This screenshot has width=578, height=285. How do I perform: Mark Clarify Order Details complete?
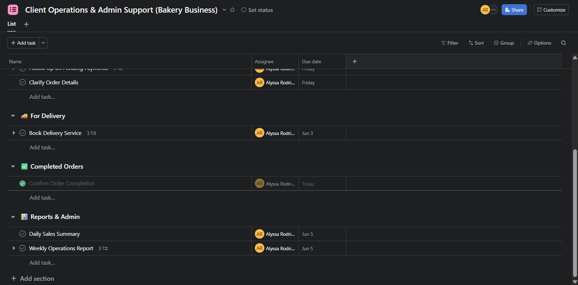[x=23, y=82]
